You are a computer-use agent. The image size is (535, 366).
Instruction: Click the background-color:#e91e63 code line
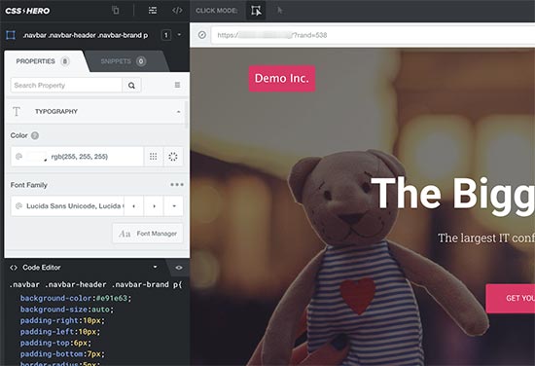(x=76, y=298)
